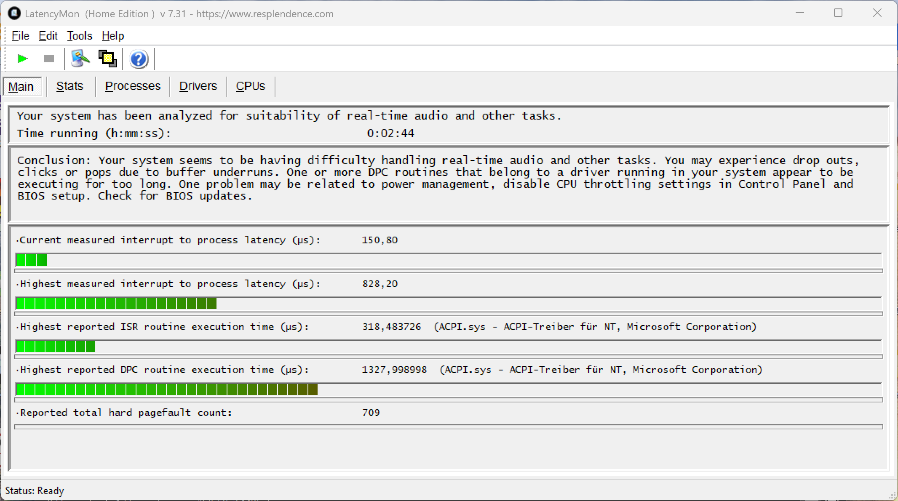This screenshot has height=501, width=898.
Task: Click the highest interrupt latency green bar
Action: [x=116, y=304]
